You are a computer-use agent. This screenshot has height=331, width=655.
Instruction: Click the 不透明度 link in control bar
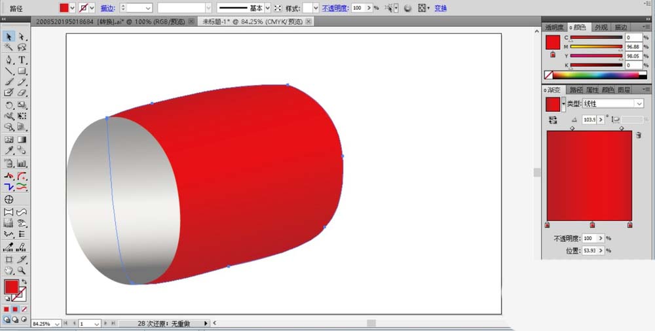click(x=335, y=9)
